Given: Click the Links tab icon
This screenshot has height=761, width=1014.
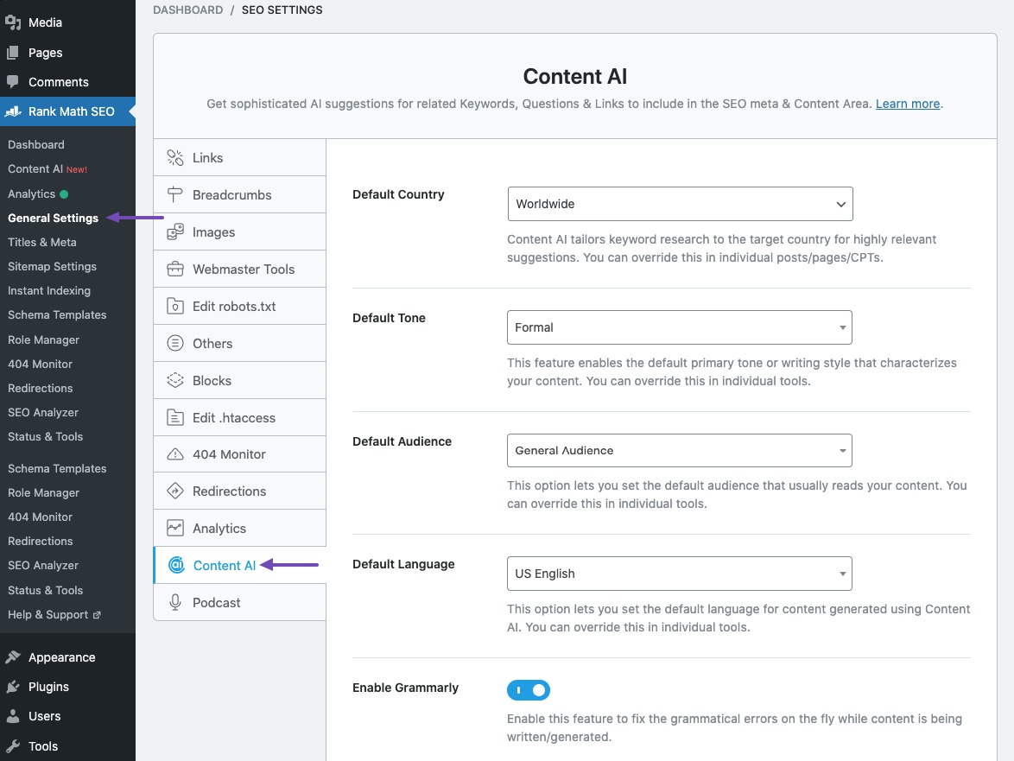Looking at the screenshot, I should point(175,158).
